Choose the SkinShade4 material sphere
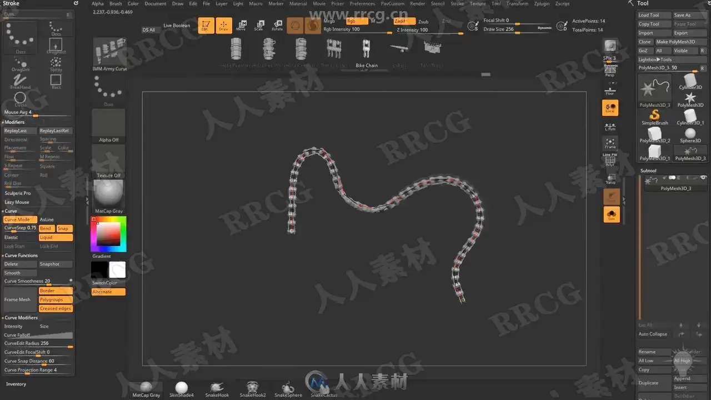711x400 pixels. click(182, 389)
